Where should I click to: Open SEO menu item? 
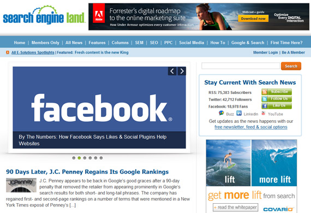(x=154, y=43)
